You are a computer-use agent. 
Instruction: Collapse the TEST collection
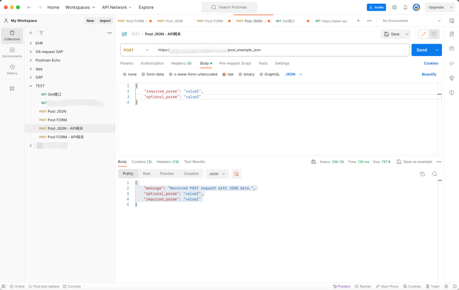(x=30, y=85)
